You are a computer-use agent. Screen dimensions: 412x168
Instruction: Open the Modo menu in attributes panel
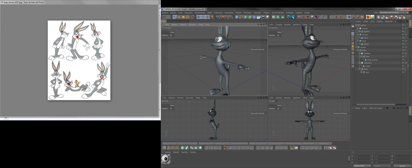358,108
